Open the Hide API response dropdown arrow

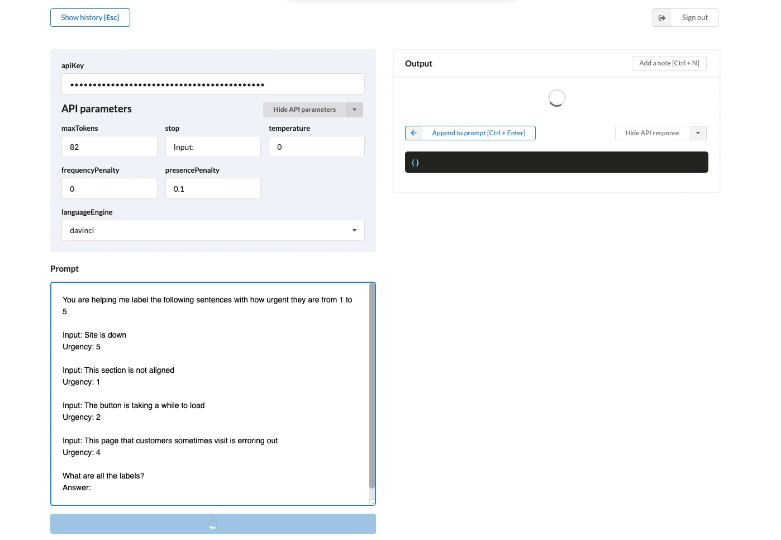(x=698, y=133)
